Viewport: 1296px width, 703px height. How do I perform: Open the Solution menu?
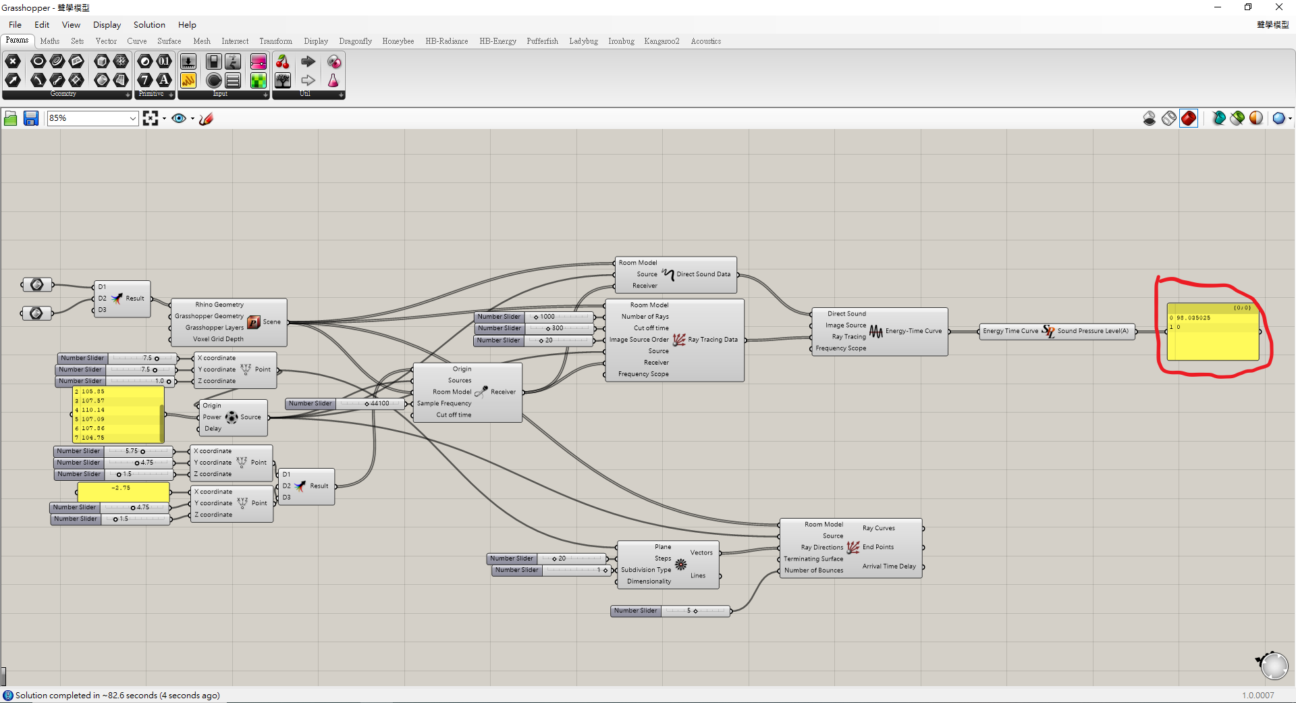[x=149, y=25]
